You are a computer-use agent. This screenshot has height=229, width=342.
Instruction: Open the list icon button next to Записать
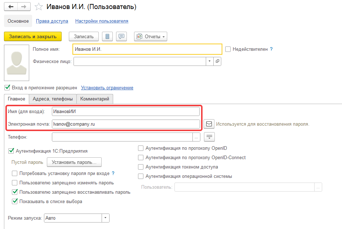(107, 36)
